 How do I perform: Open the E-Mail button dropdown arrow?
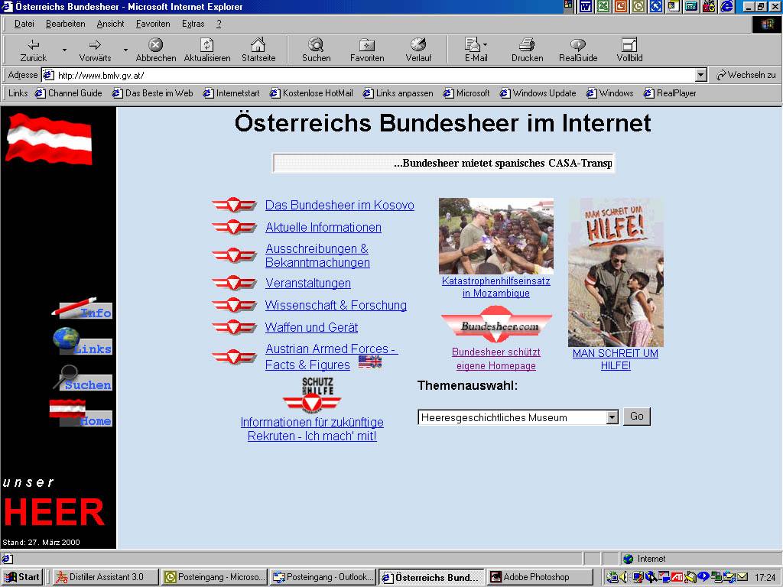click(x=485, y=45)
